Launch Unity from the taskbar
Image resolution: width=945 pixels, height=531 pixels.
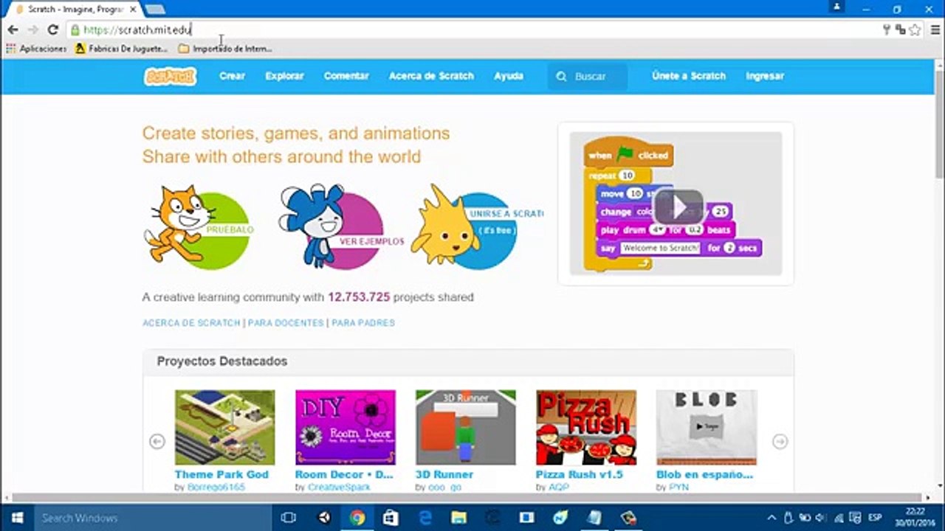[324, 518]
